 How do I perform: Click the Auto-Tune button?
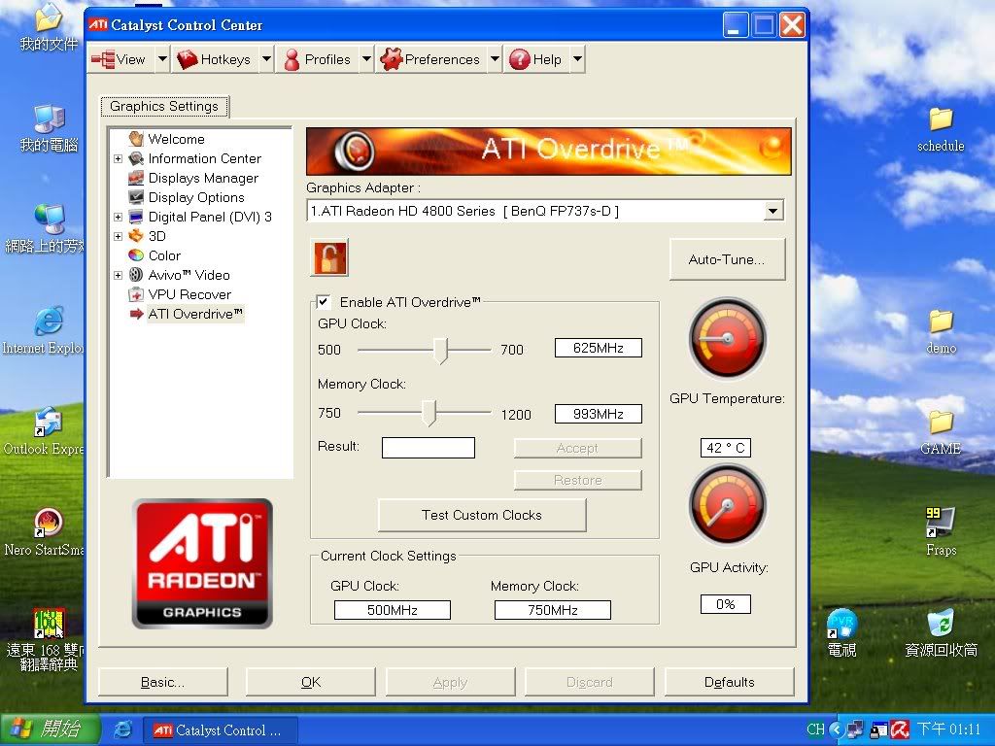click(x=726, y=260)
